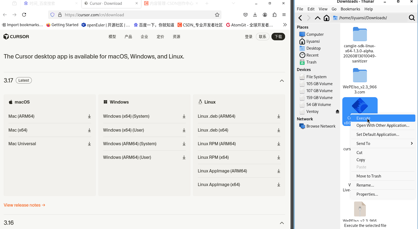Click the 联系 button on Cursor site

point(263,37)
